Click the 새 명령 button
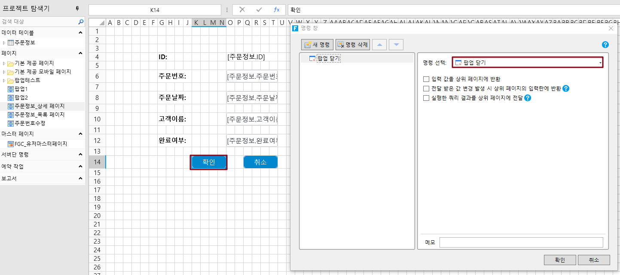Image resolution: width=620 pixels, height=275 pixels. pyautogui.click(x=318, y=45)
